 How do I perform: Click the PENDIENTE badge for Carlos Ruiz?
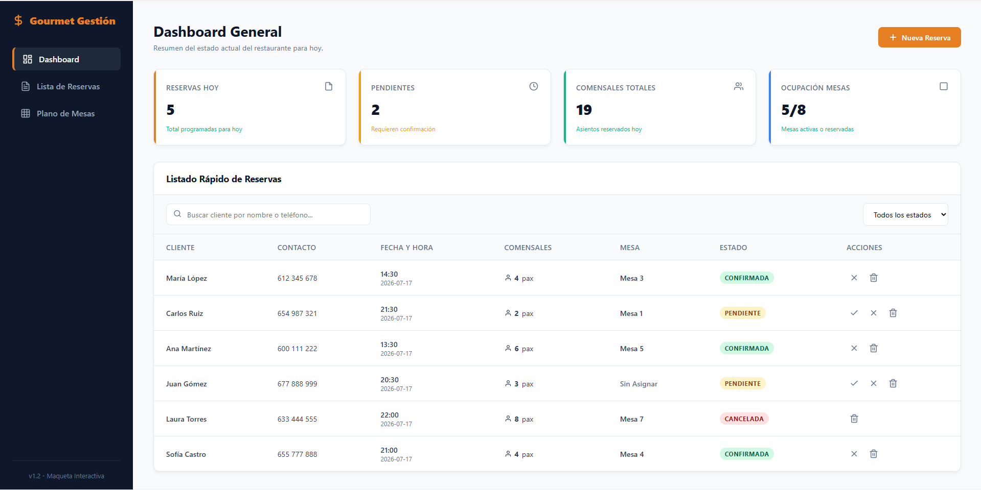point(742,313)
